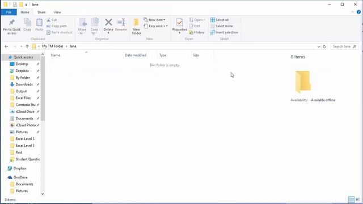The image size is (363, 204).
Task: Click Invert selection in the ribbon
Action: click(224, 32)
